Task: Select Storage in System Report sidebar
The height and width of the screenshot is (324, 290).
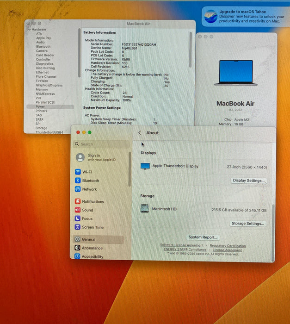Action: pyautogui.click(x=41, y=128)
